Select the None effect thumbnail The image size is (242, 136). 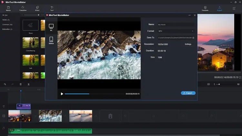click(31, 25)
